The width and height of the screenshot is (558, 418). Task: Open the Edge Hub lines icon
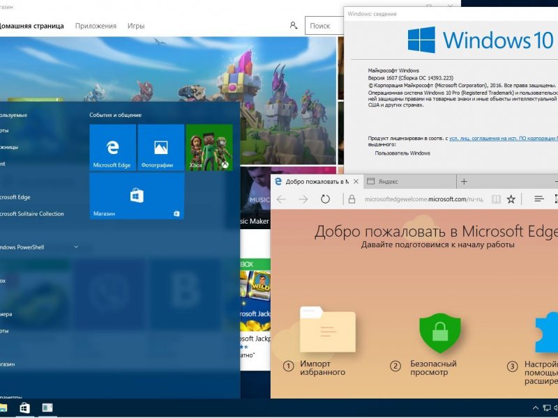(x=539, y=199)
